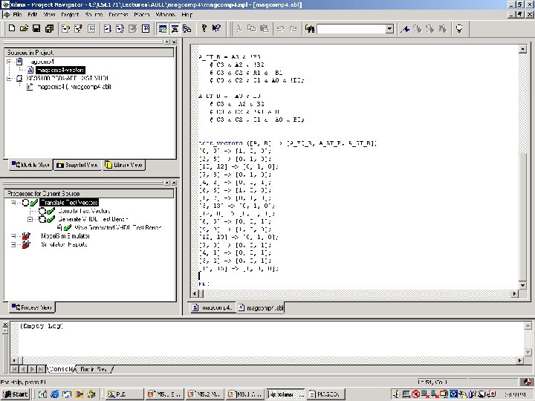Select the magcomp4-vectors source file
Viewport: 535px width, 401px height.
pos(60,70)
